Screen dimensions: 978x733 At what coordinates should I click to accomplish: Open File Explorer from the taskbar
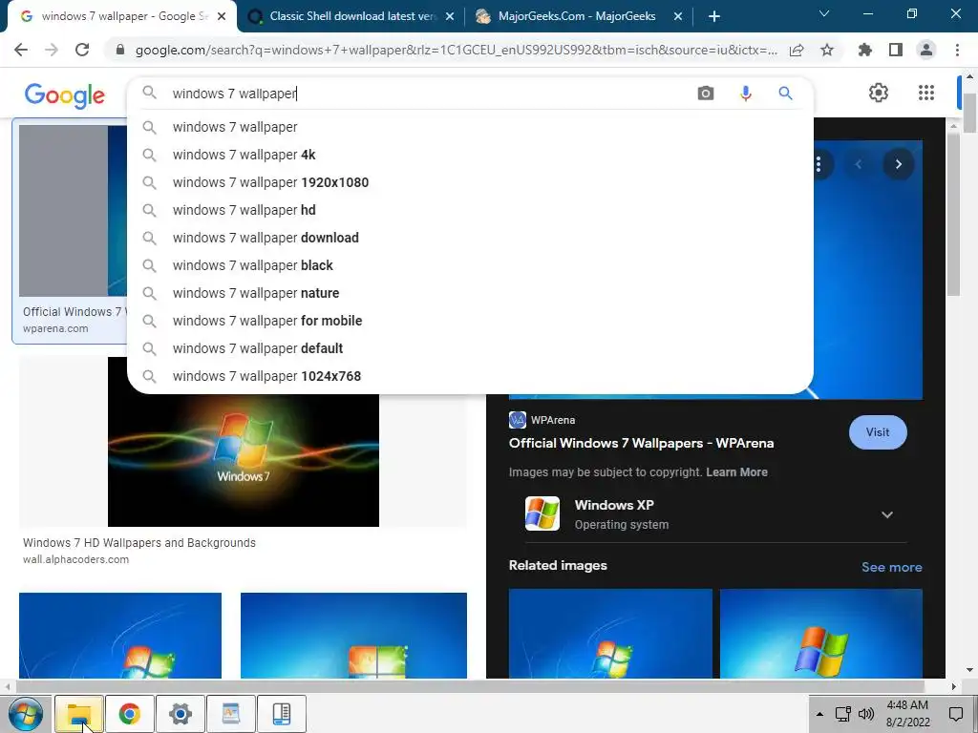click(78, 714)
